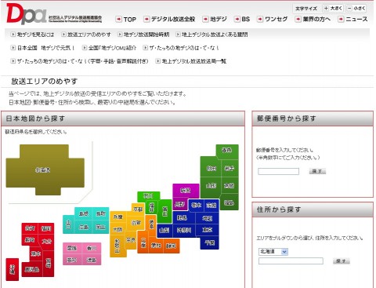Click 探す button beside postal code field
Viewport: 376px width, 288px height.
pyautogui.click(x=317, y=171)
